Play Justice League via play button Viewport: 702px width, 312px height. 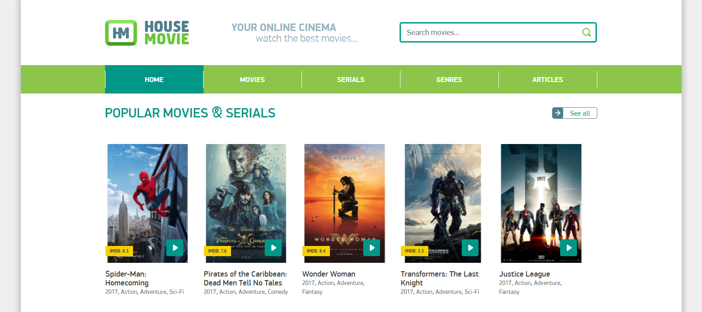[x=569, y=248]
